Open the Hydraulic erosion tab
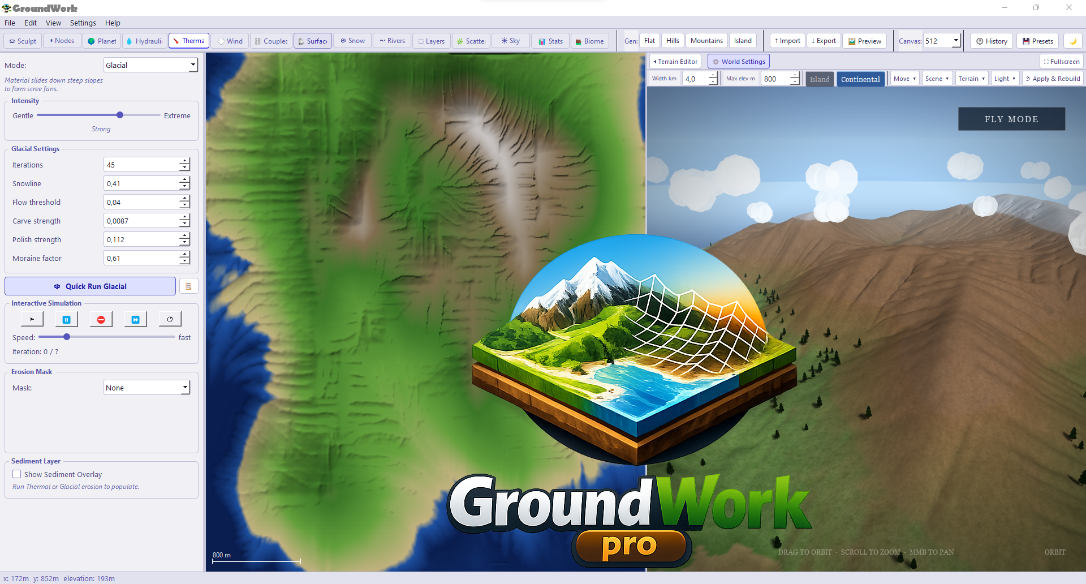The width and height of the screenshot is (1086, 584). 144,41
